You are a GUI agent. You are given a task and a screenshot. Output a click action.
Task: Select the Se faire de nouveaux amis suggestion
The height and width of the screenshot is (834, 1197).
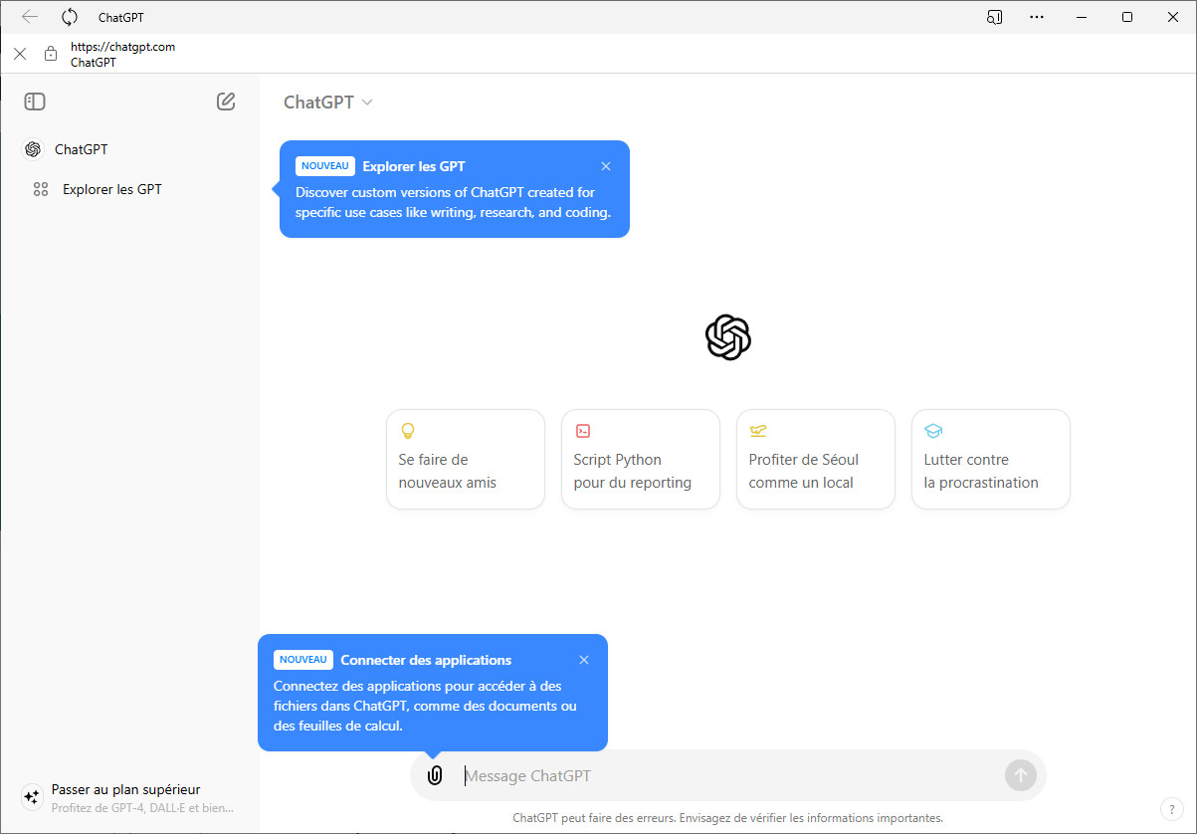[x=466, y=459]
